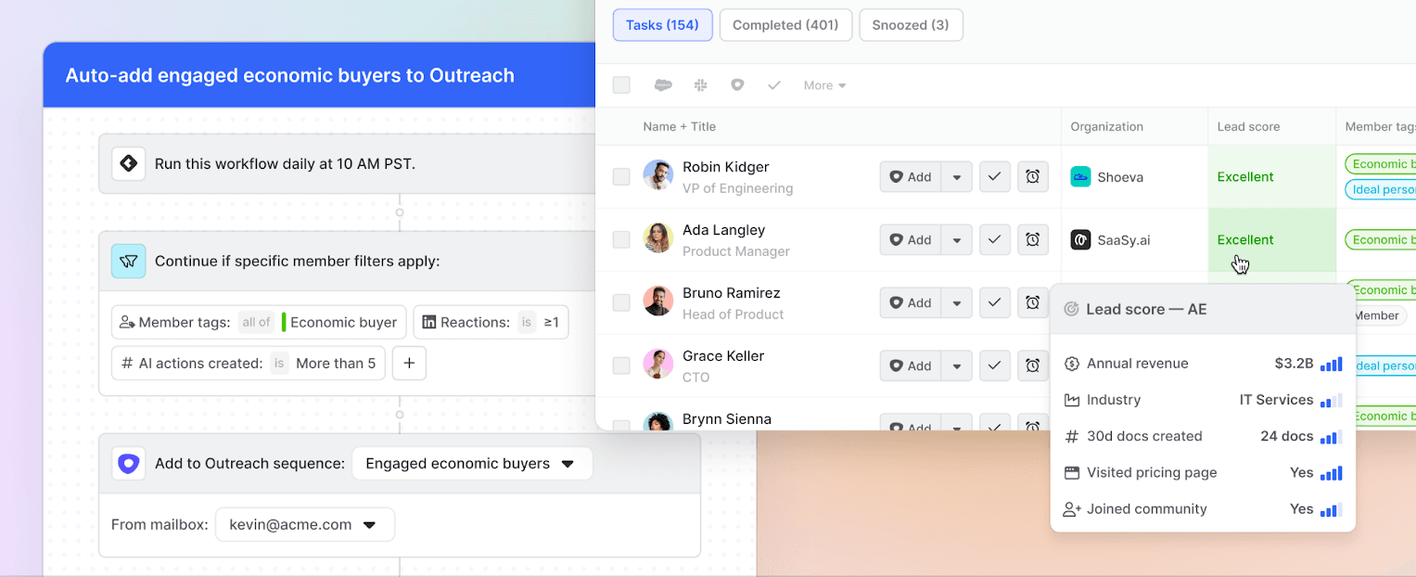The image size is (1416, 577).
Task: Click the filter icon in workflow step
Action: point(129,262)
